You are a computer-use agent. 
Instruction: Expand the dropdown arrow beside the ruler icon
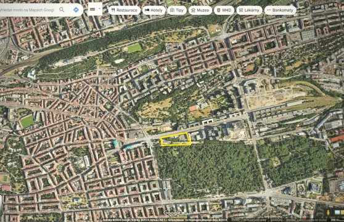[x=99, y=9]
